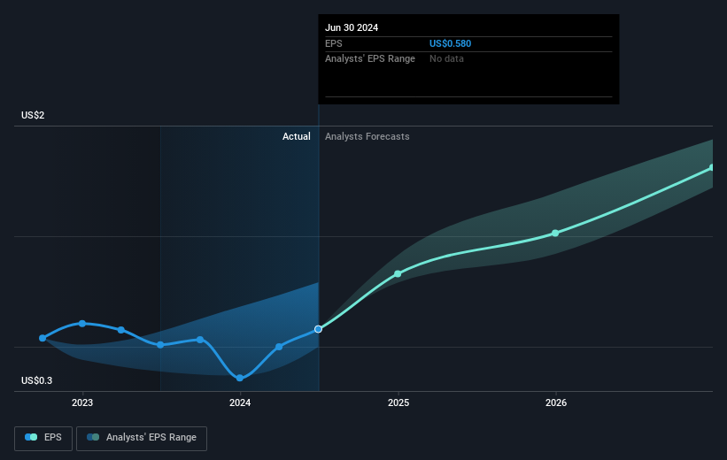Click the Actual section label
The width and height of the screenshot is (727, 460).
(297, 136)
